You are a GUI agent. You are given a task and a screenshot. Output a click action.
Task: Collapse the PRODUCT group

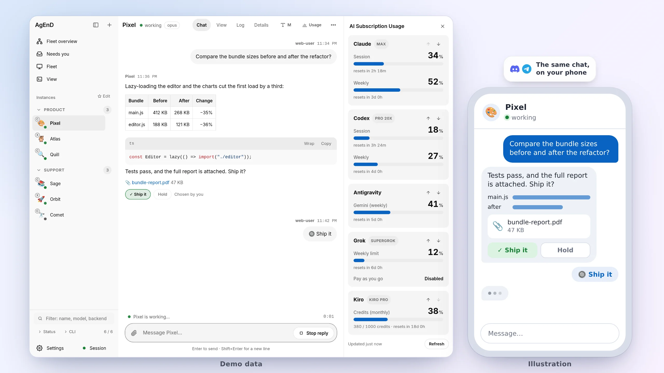(39, 110)
